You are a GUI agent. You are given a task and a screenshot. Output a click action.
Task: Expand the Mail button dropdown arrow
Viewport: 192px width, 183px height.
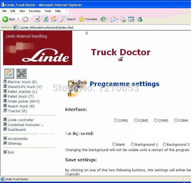117,19
